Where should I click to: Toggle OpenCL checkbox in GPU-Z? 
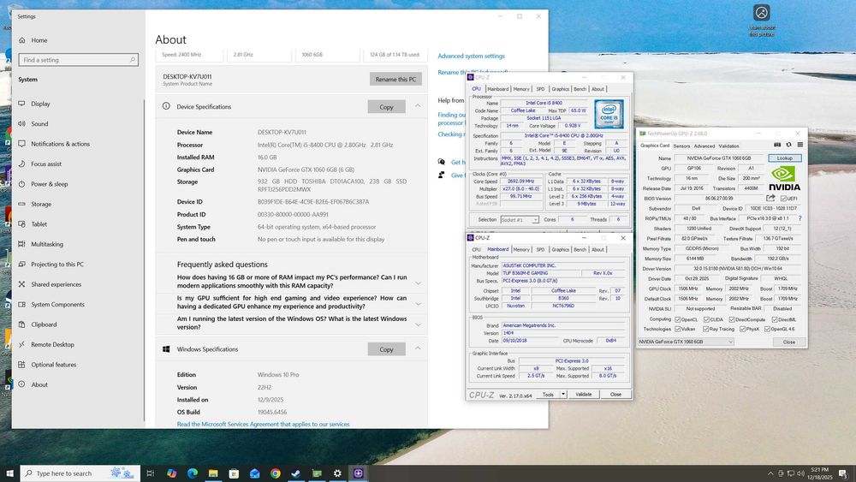[x=677, y=319]
